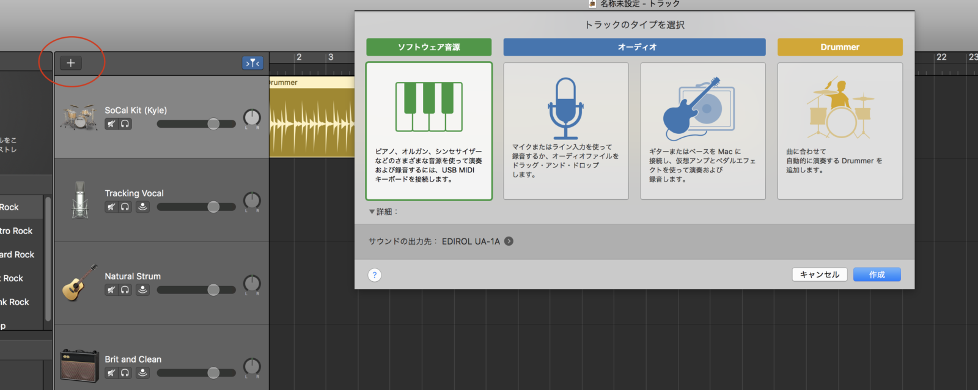Mute the SoCal Kit (Kyle) track

[x=111, y=124]
